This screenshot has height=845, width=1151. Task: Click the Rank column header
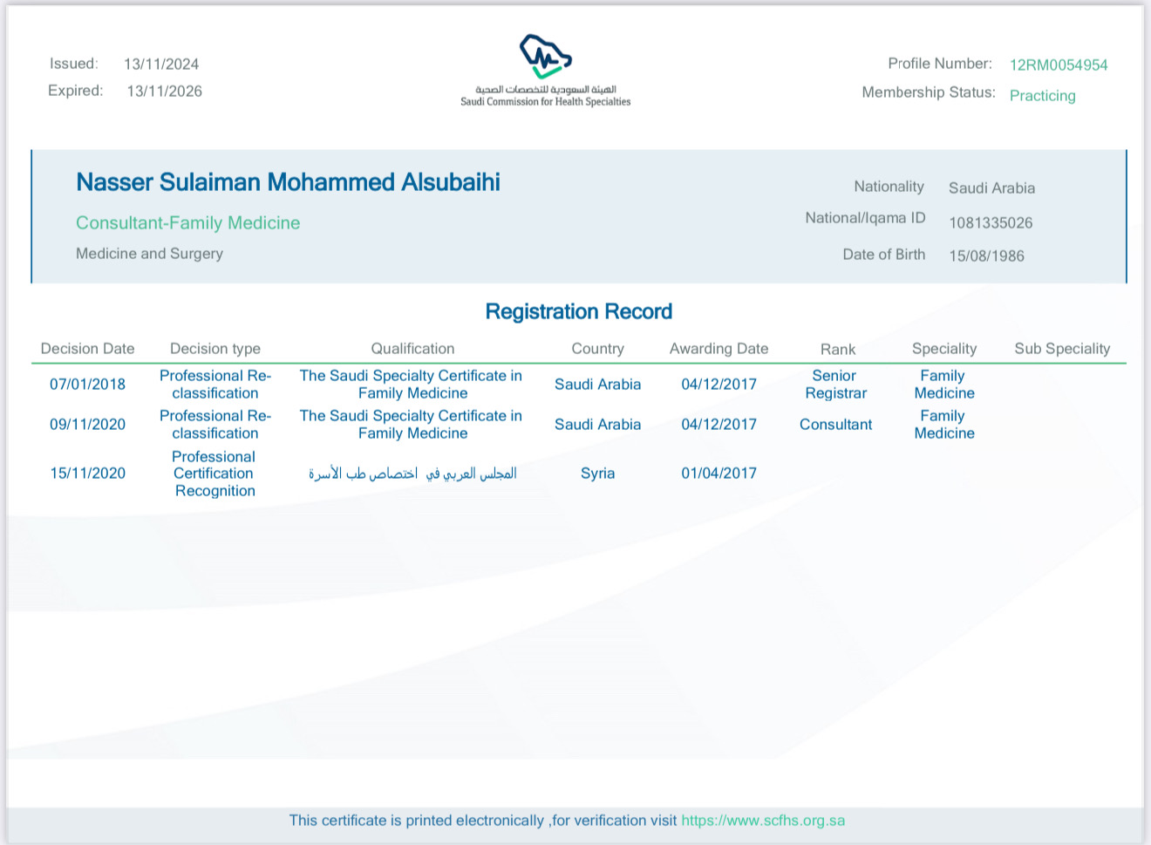(837, 350)
